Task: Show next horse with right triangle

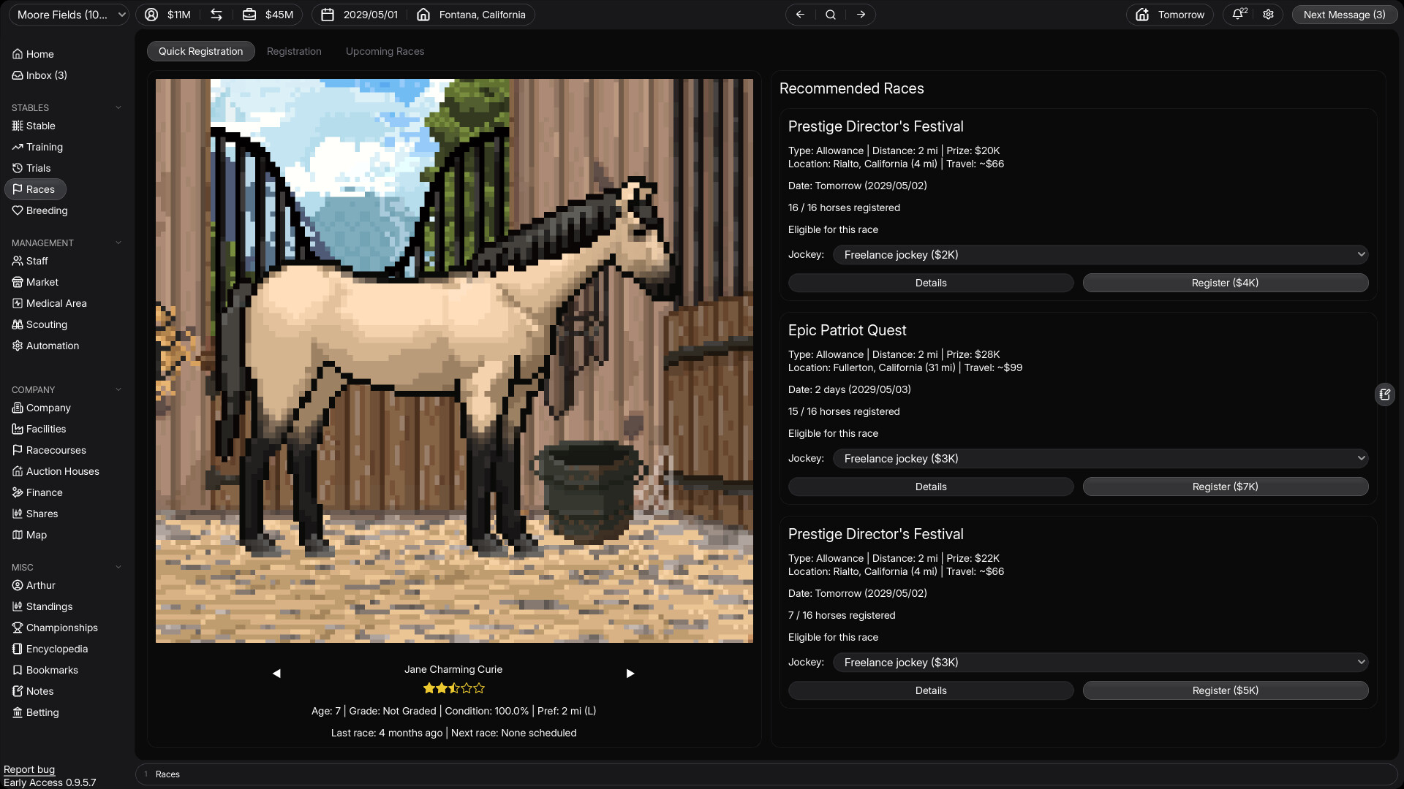Action: point(630,674)
